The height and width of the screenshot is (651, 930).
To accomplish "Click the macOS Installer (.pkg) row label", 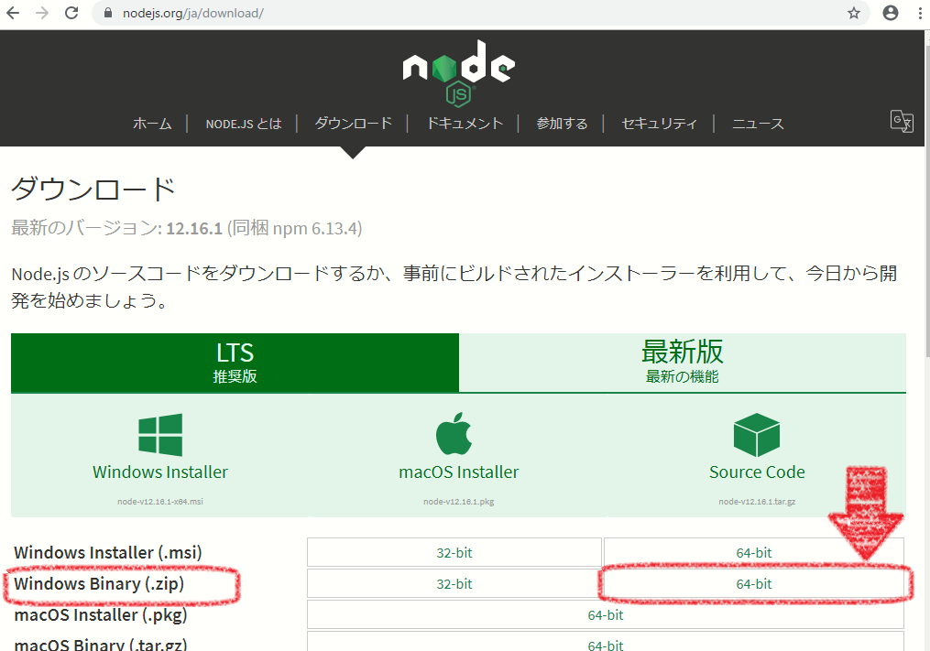I will [100, 615].
